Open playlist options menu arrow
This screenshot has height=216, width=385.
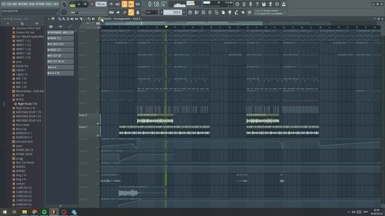(49, 19)
